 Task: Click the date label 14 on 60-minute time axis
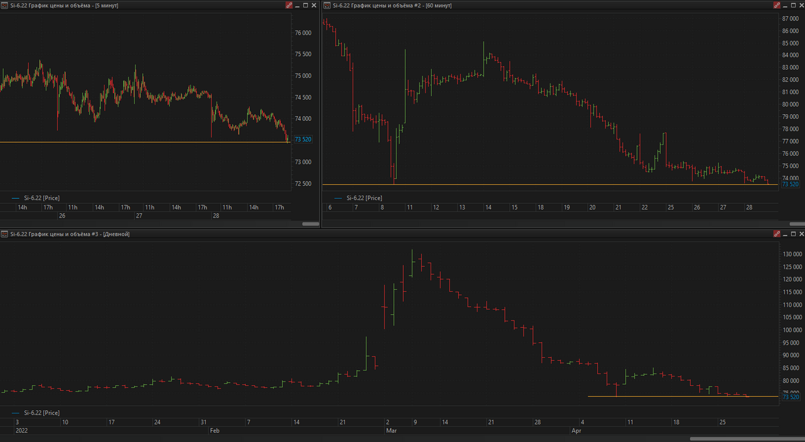pyautogui.click(x=489, y=207)
